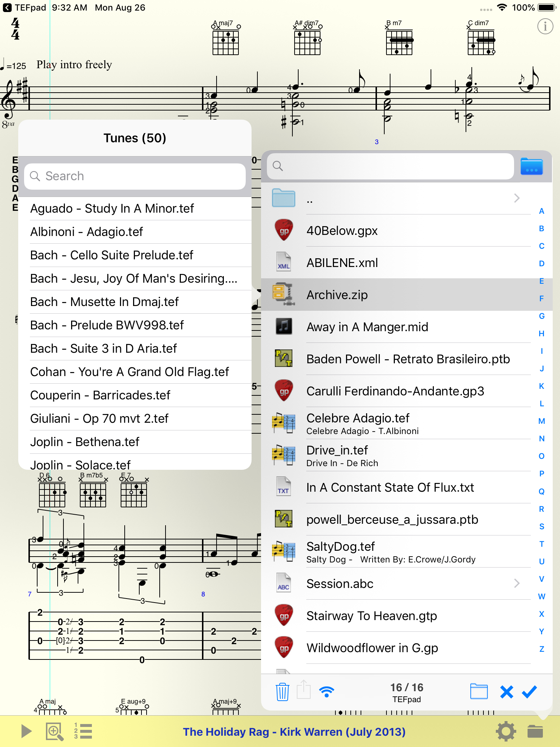Cancel the file browser with the X

(507, 692)
